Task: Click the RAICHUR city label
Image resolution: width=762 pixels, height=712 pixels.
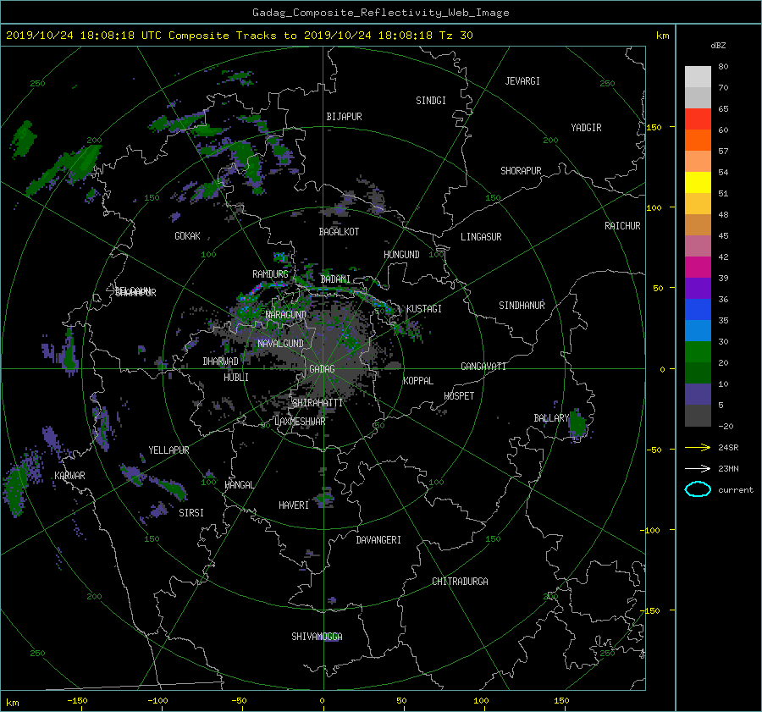Action: (622, 226)
